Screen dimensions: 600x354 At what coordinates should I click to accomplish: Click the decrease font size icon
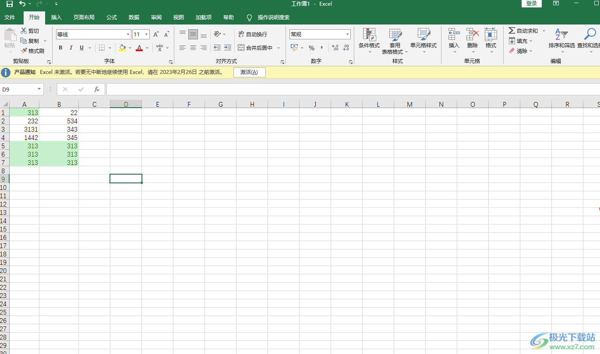(166, 34)
